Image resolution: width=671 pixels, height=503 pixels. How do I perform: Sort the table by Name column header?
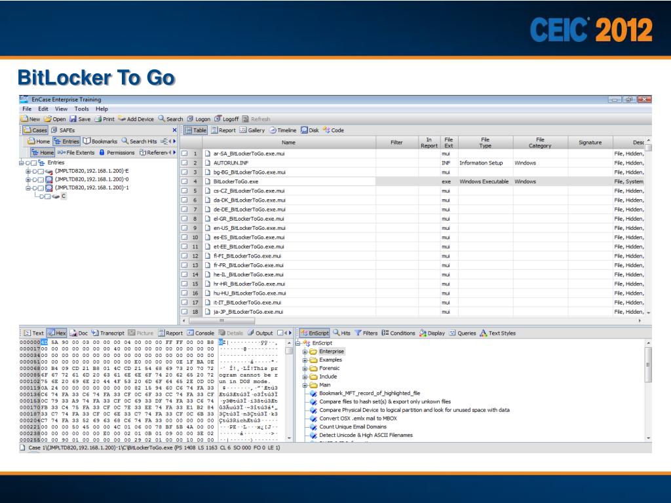click(289, 142)
